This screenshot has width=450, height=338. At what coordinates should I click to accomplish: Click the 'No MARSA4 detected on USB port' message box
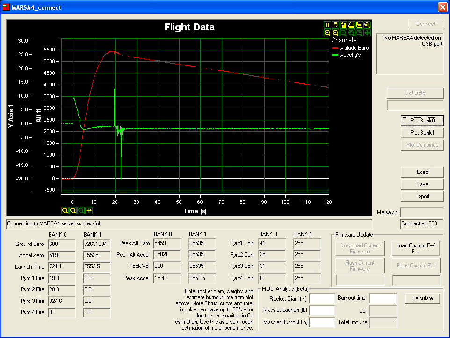pyautogui.click(x=409, y=54)
